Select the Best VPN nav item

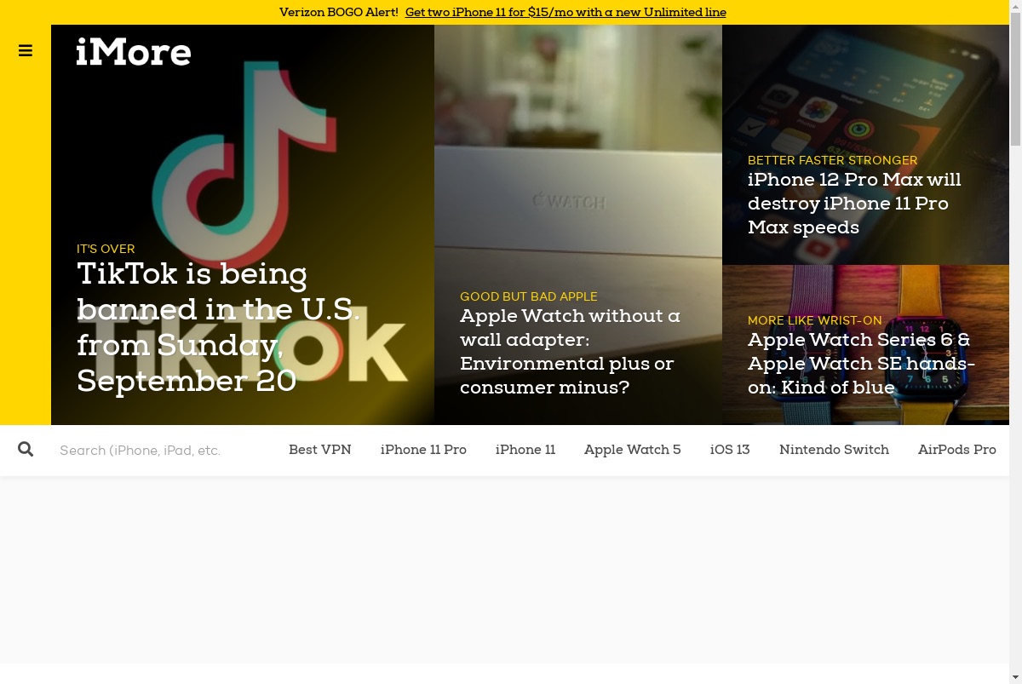tap(320, 450)
